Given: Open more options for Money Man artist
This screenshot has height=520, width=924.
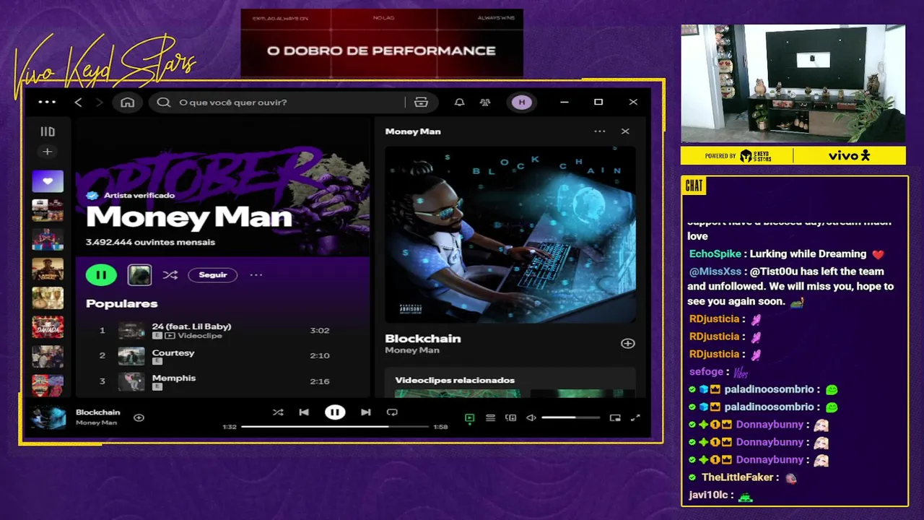Looking at the screenshot, I should pyautogui.click(x=256, y=274).
